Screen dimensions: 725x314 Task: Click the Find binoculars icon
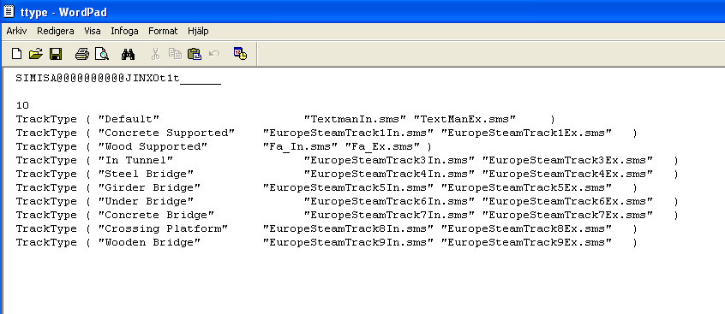(x=128, y=55)
